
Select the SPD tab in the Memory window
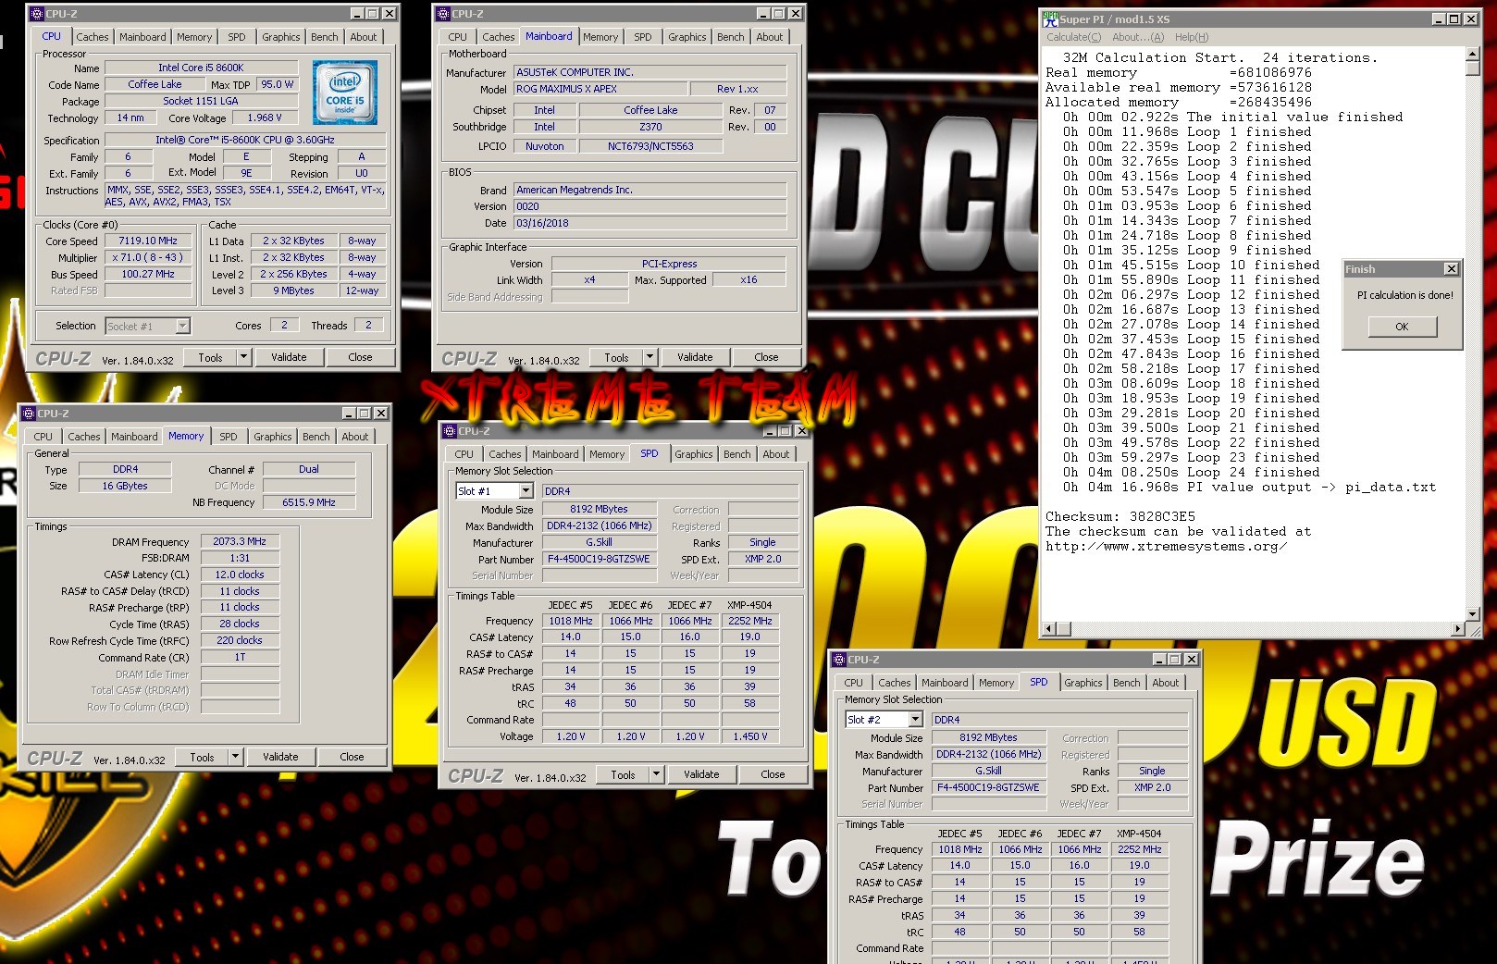point(229,437)
